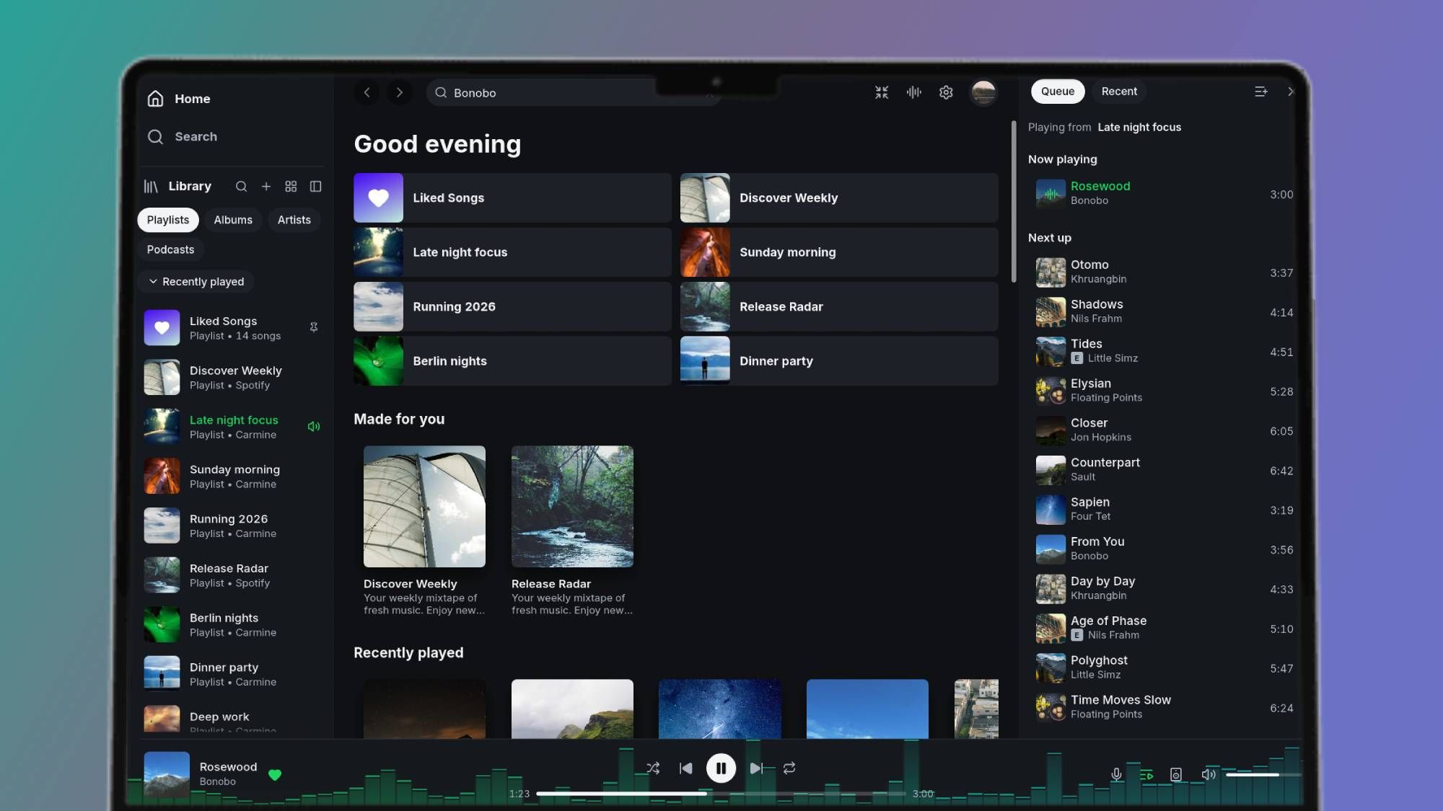Viewport: 1443px width, 811px height.
Task: Click the add-to-queue list icon
Action: [x=1260, y=92]
